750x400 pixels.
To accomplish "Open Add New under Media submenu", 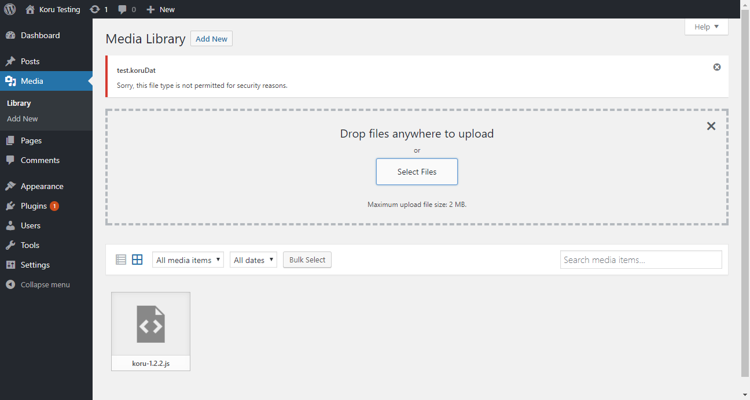I will 22,118.
